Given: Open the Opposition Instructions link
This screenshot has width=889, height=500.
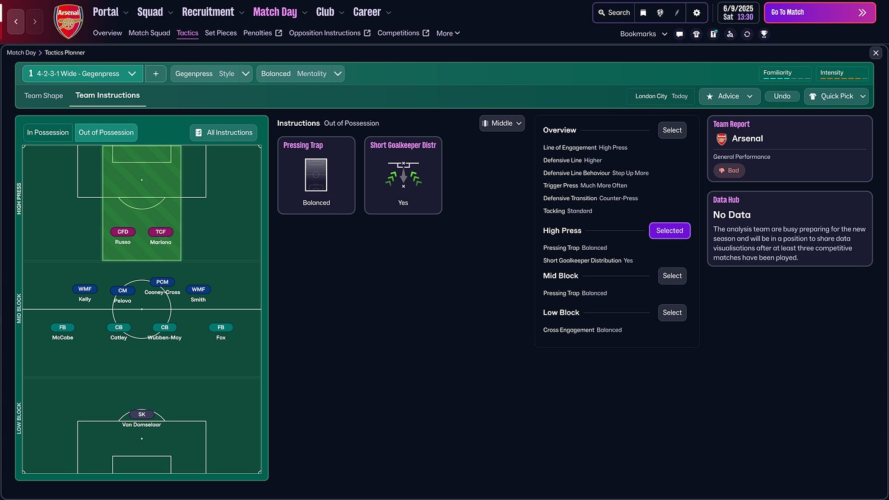Looking at the screenshot, I should point(330,33).
